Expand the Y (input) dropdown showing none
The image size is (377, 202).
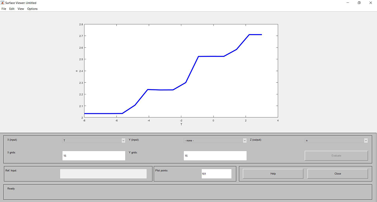[x=215, y=141]
